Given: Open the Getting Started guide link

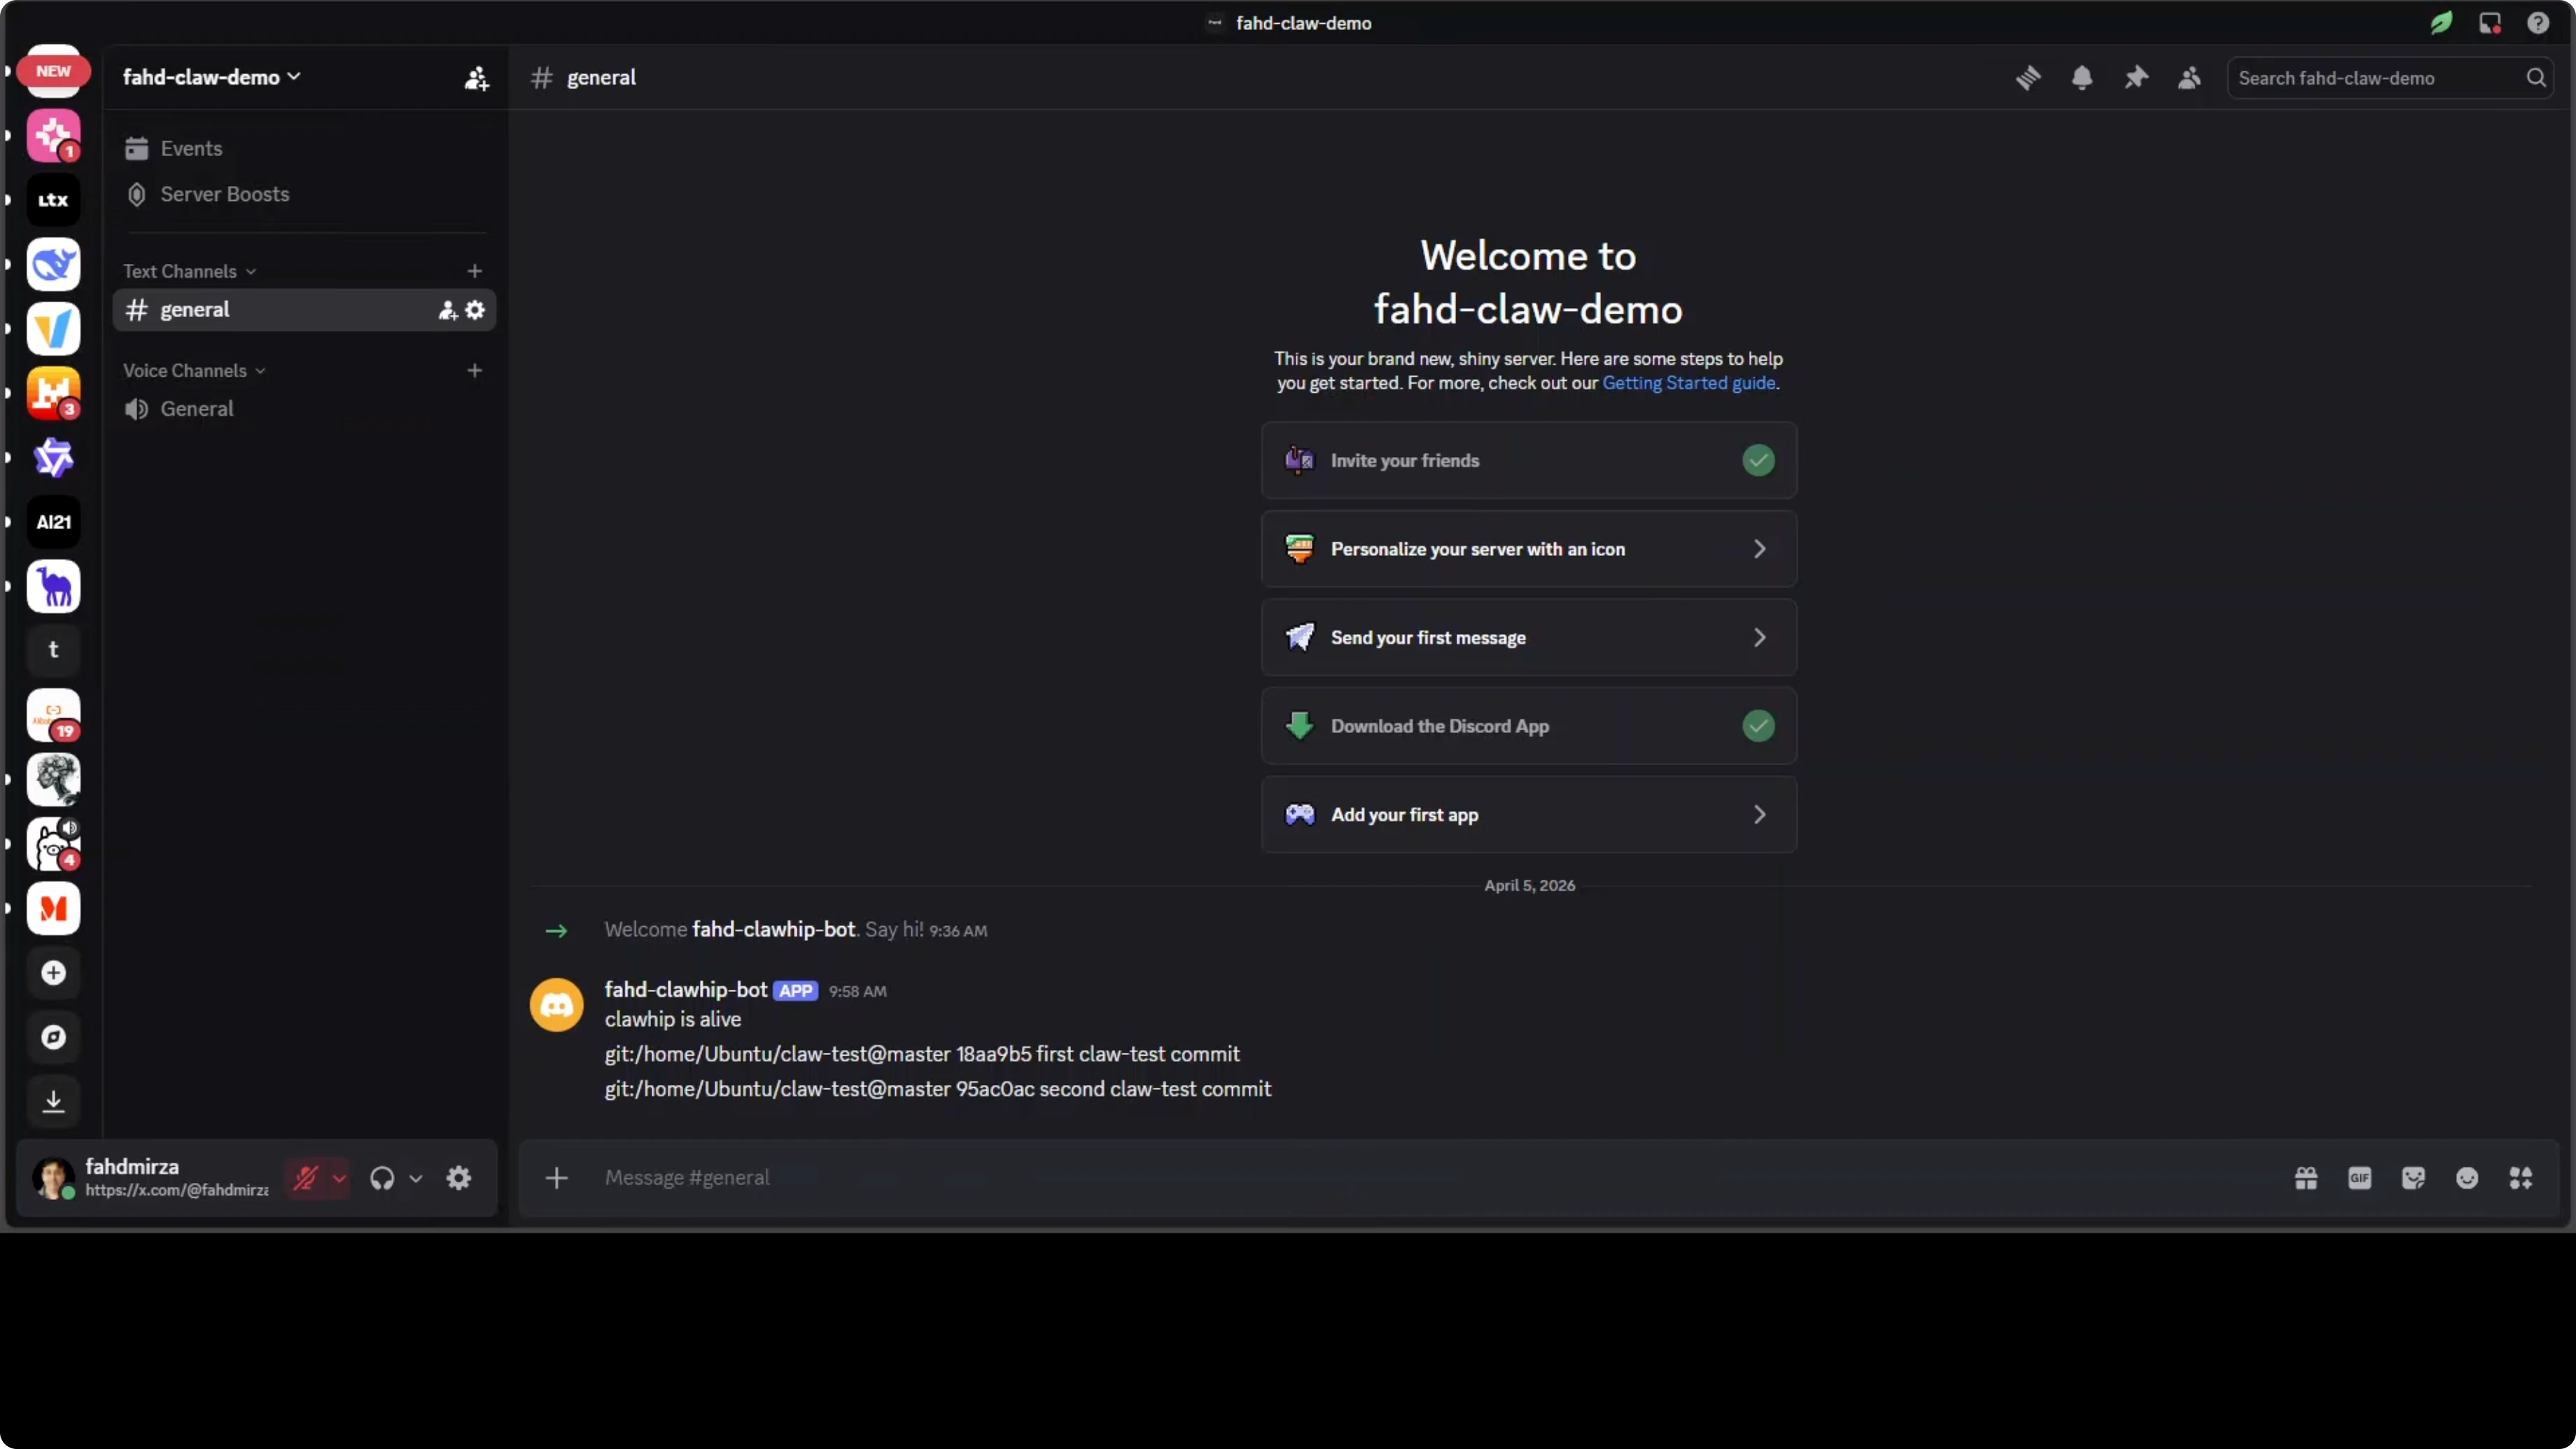Looking at the screenshot, I should [x=1688, y=383].
